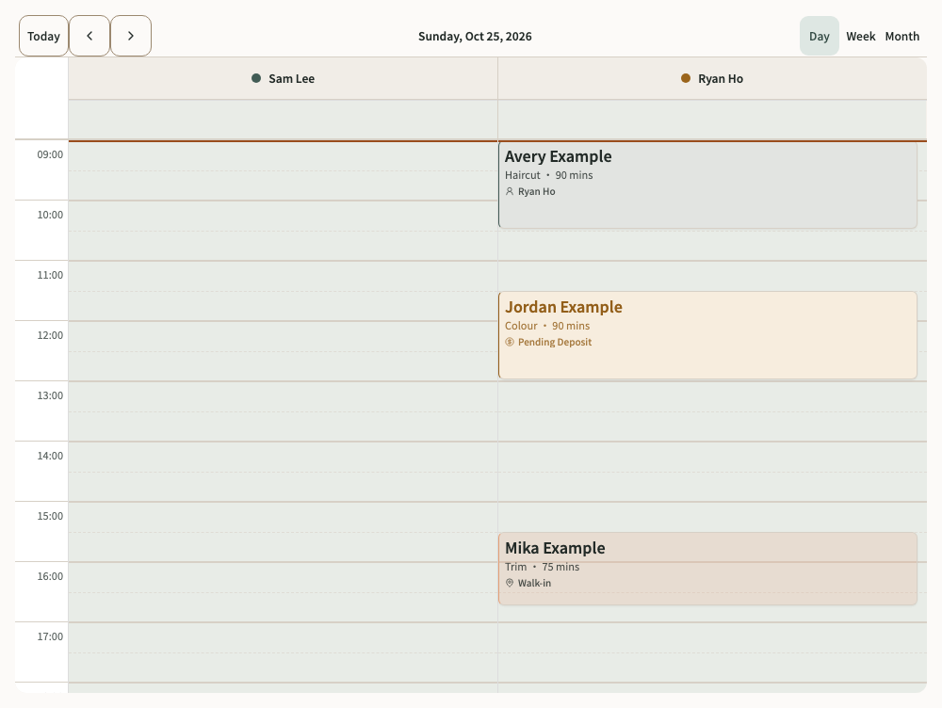The height and width of the screenshot is (708, 942).
Task: Click the current-time indicator line in the grid
Action: click(497, 141)
